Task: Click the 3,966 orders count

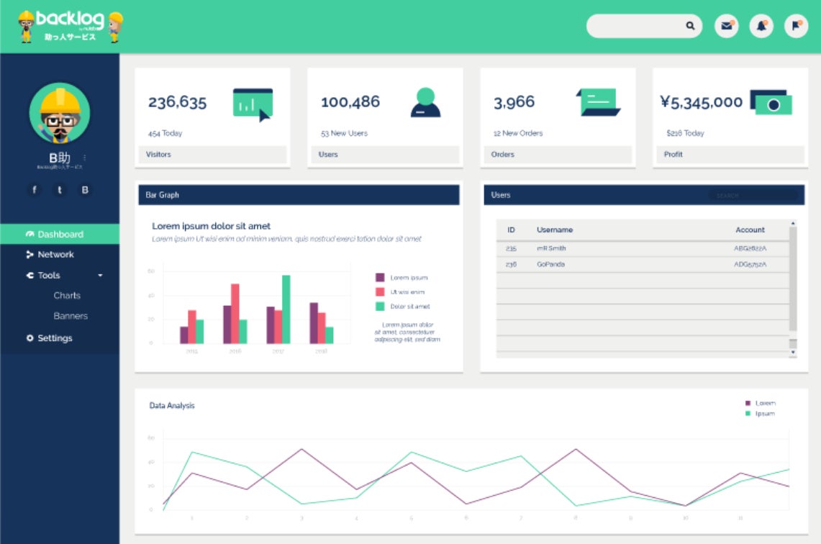Action: tap(514, 102)
